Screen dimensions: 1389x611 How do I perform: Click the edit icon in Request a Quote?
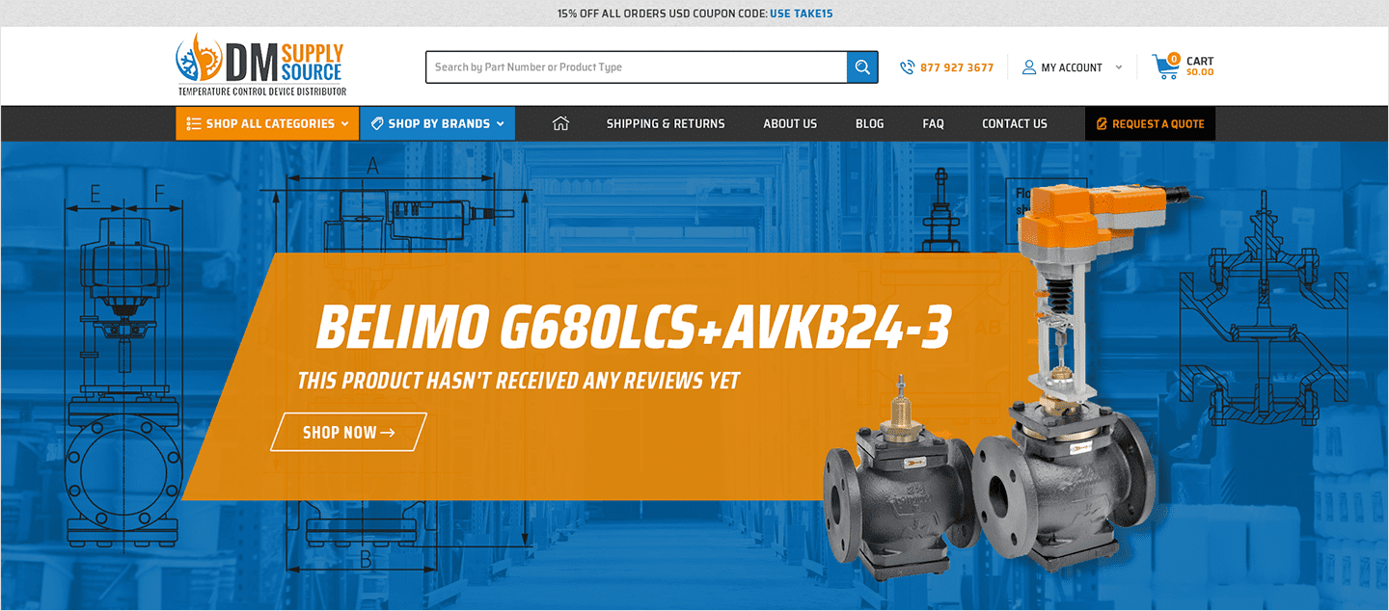(1102, 124)
